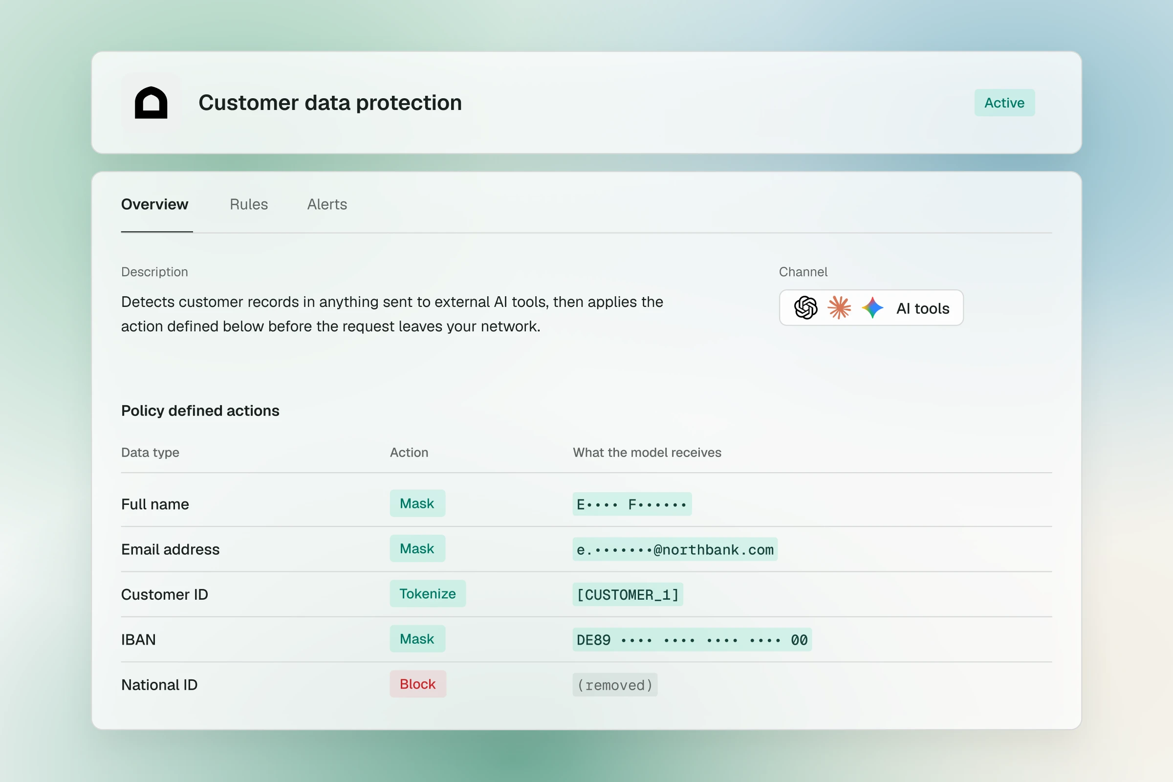Click the Block action for National ID
The width and height of the screenshot is (1173, 782).
(418, 684)
